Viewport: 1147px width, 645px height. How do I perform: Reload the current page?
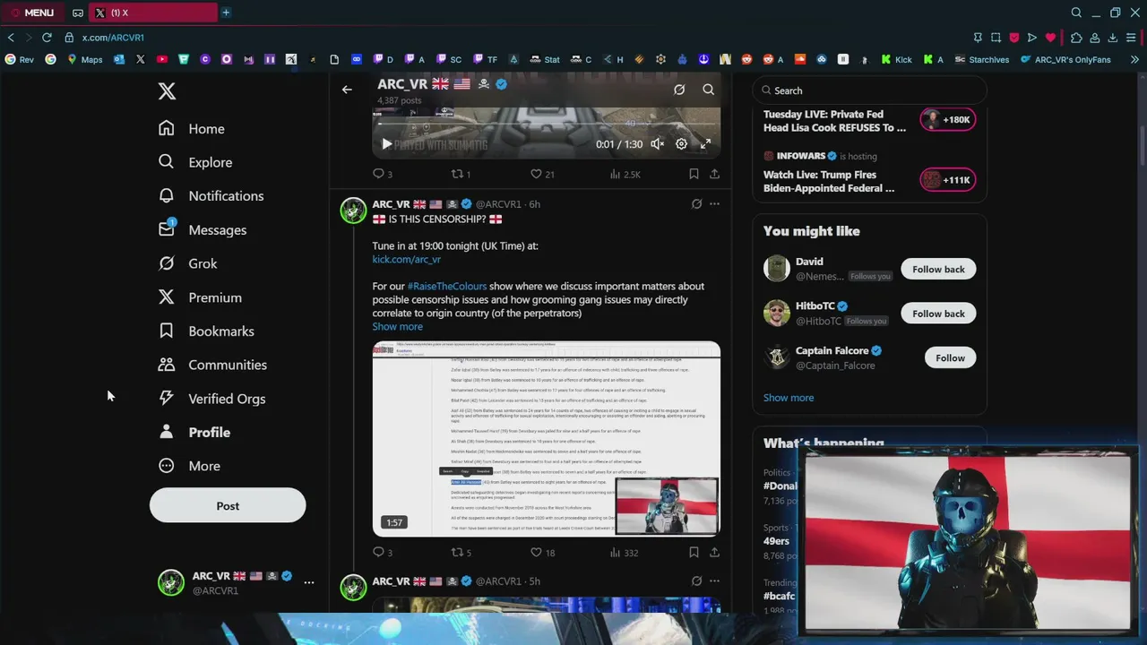point(47,38)
